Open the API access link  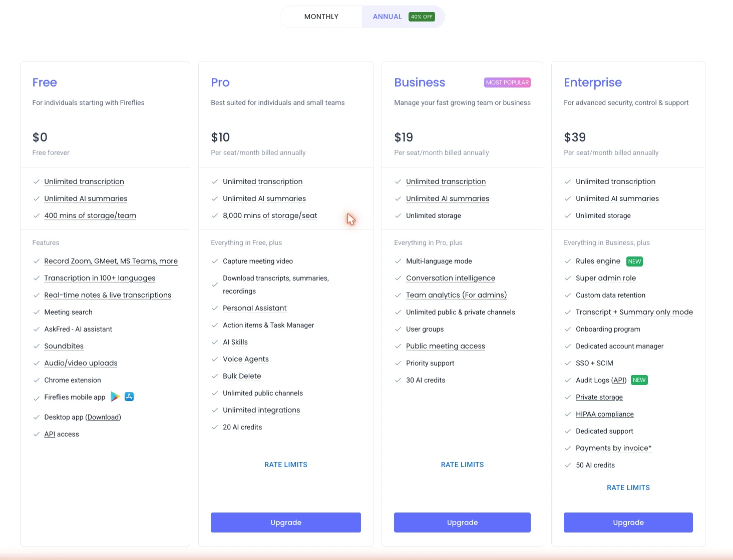click(50, 434)
